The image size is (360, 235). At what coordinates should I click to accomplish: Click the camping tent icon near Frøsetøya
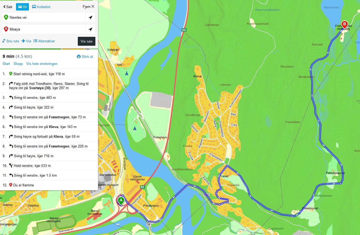click(135, 128)
